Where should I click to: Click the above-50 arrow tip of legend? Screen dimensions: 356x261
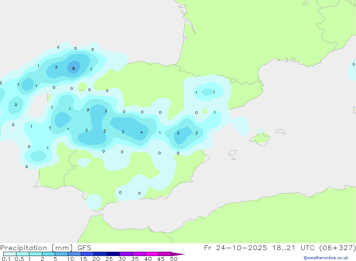(x=178, y=254)
